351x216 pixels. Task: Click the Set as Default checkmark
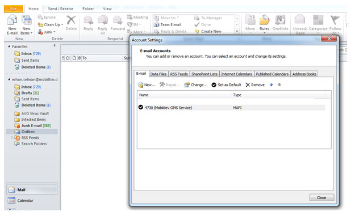click(214, 85)
